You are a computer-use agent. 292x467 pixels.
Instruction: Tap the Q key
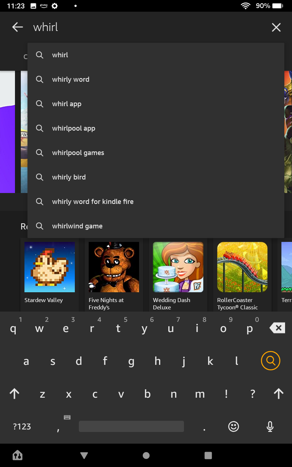[13, 329]
